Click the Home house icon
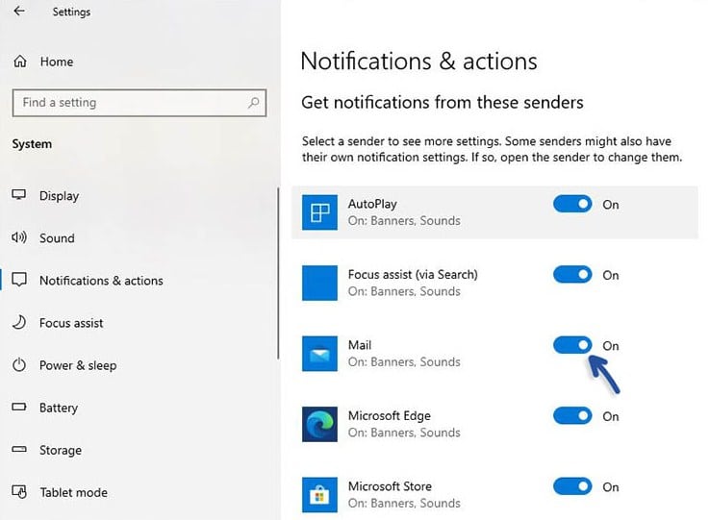This screenshot has height=520, width=709. click(20, 61)
